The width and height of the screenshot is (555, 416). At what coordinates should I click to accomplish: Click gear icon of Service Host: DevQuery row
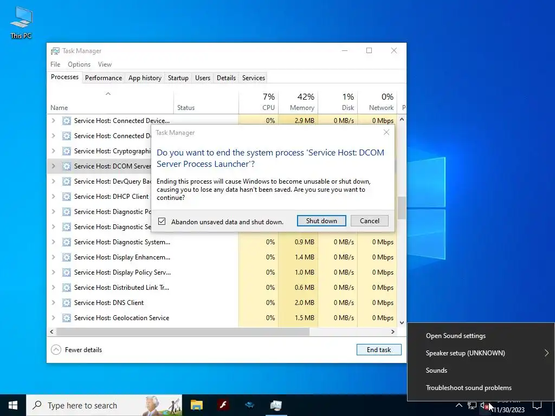click(x=66, y=181)
